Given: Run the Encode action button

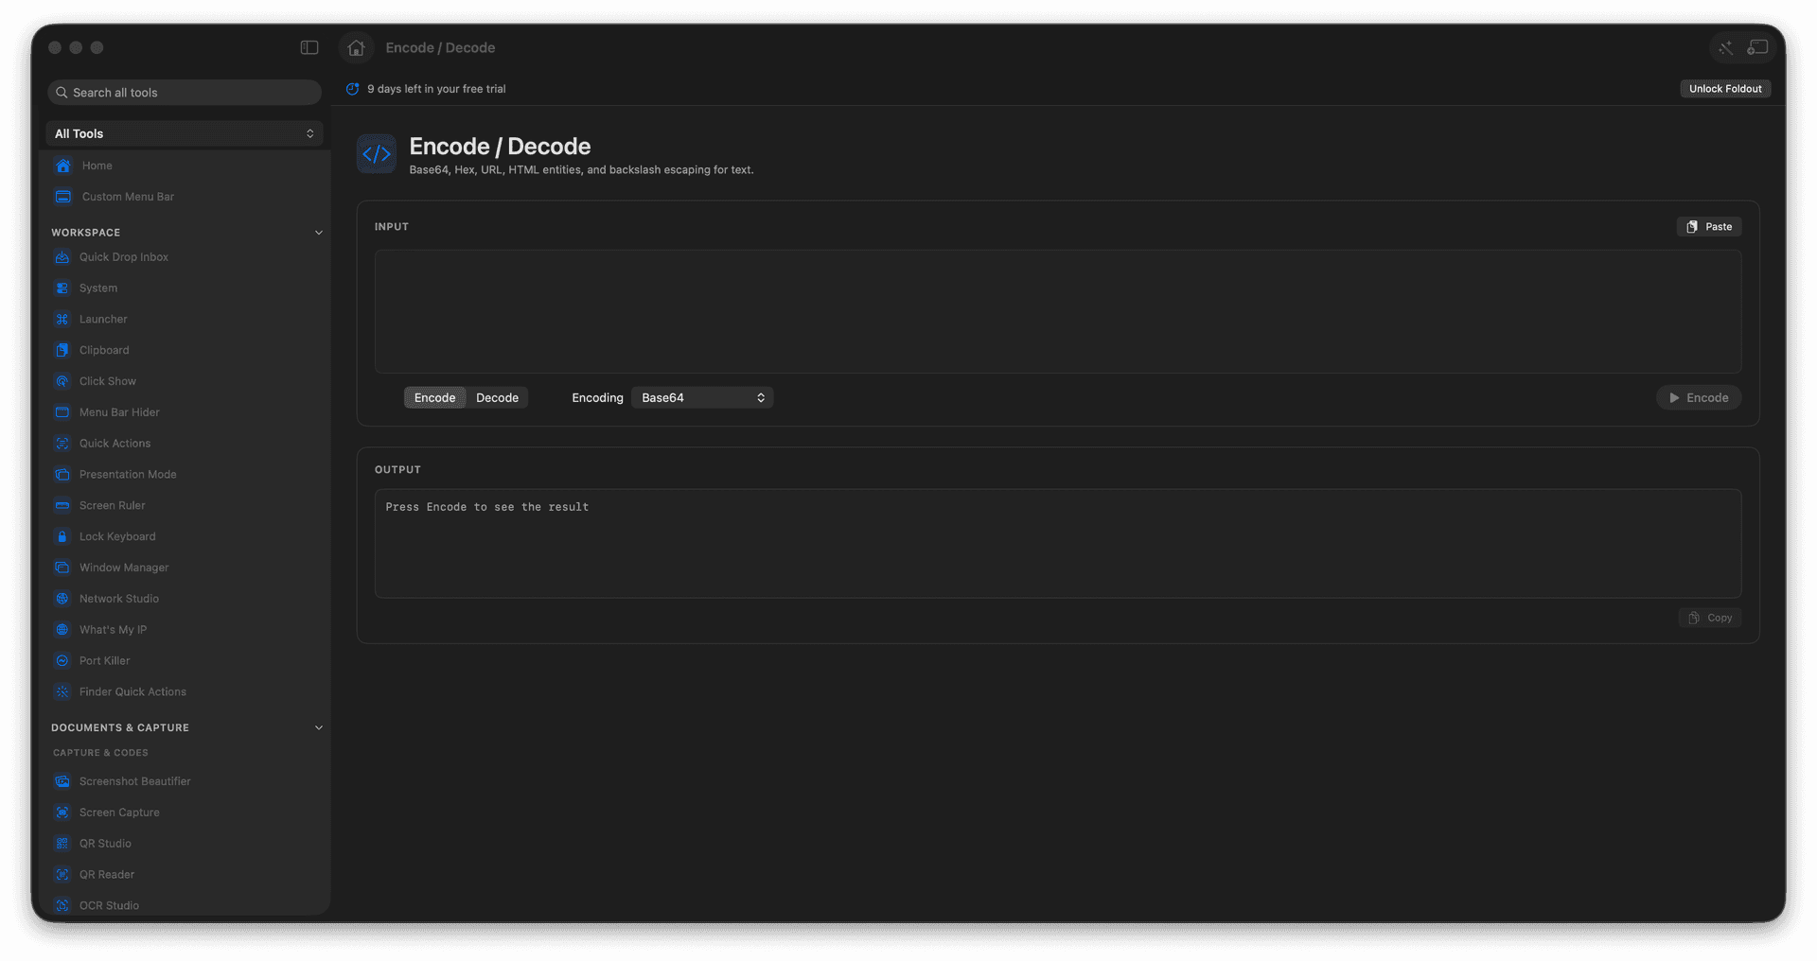Looking at the screenshot, I should pyautogui.click(x=1699, y=398).
